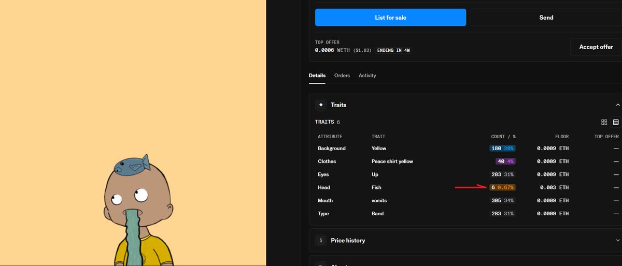Select the Yellow trait value
Screen dimensions: 622x266
point(379,149)
